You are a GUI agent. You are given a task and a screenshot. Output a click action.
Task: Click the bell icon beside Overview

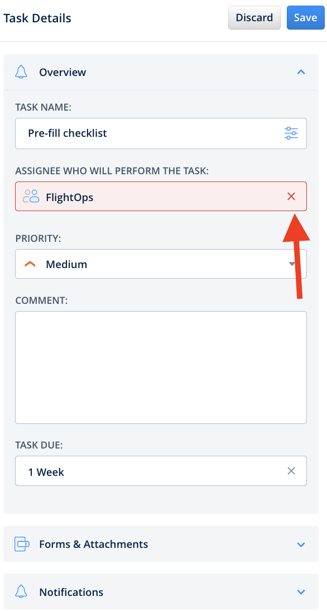(21, 72)
